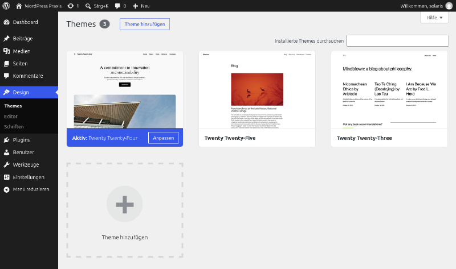Select the Design menu item

[x=29, y=92]
